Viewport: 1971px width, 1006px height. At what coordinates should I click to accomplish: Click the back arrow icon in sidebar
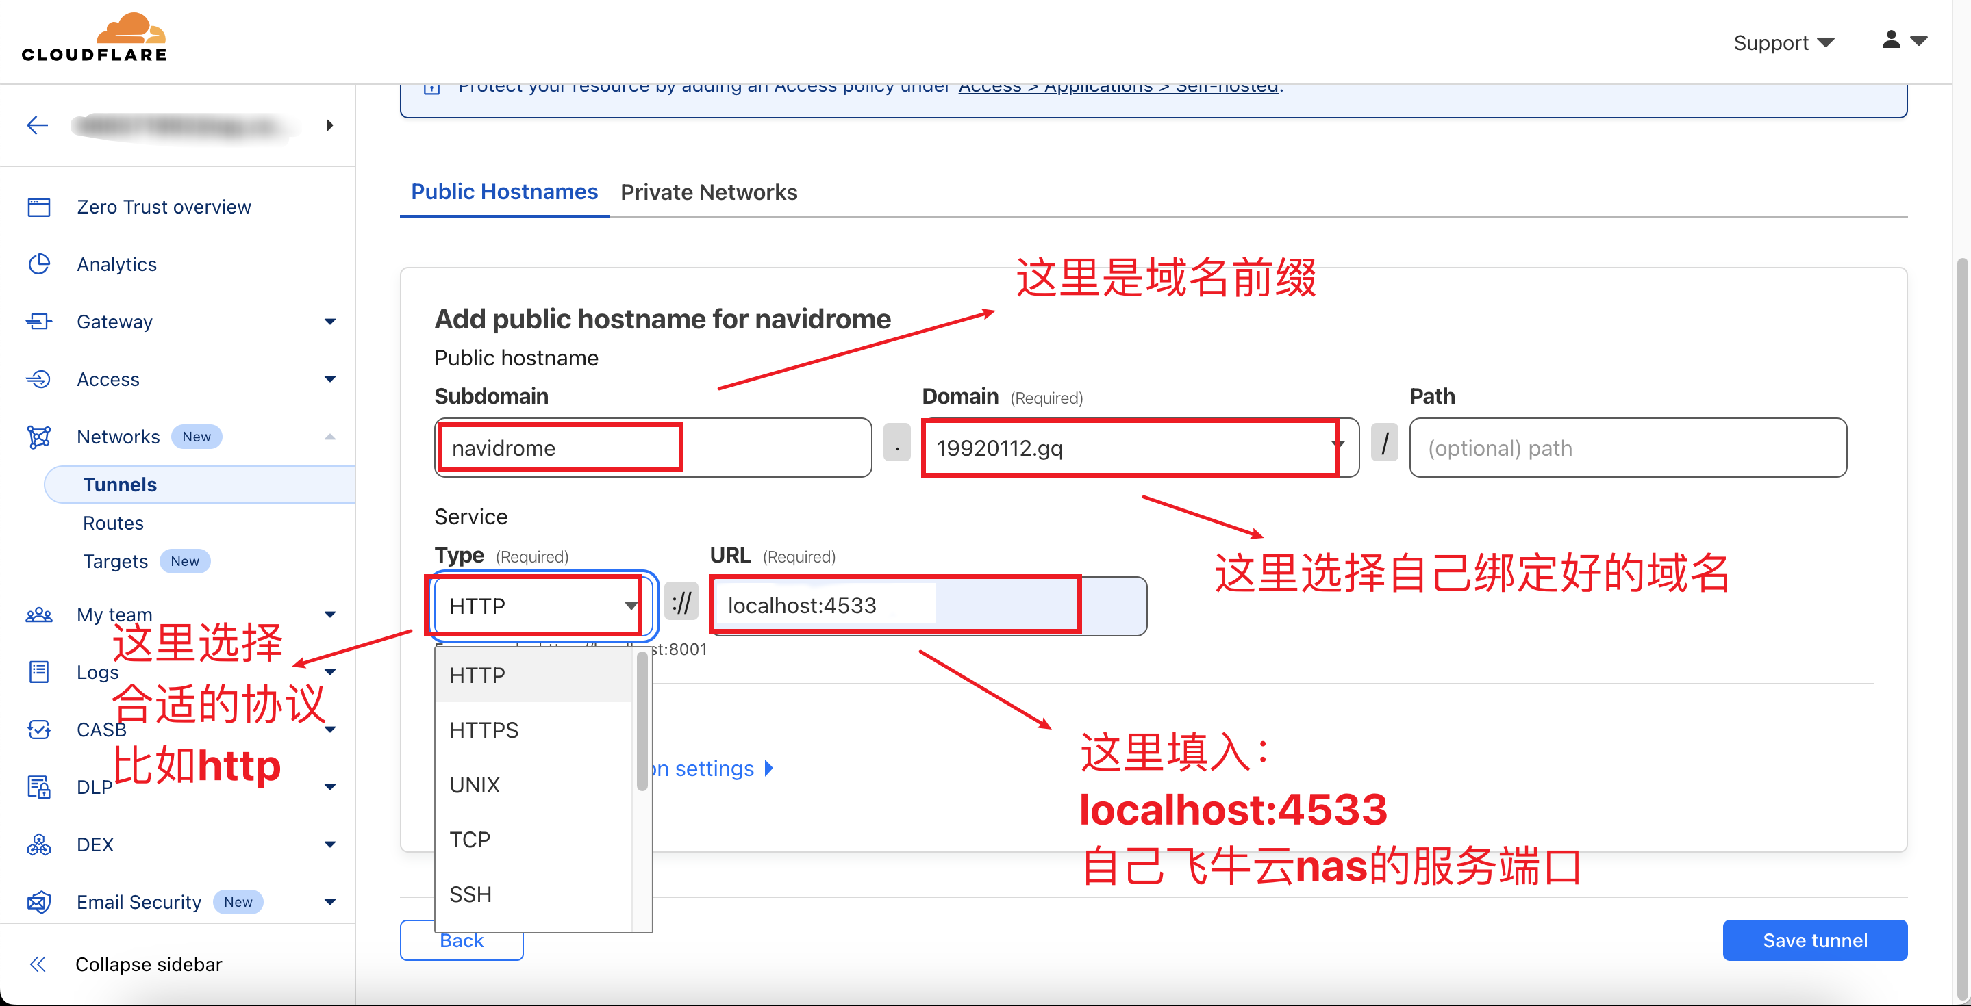tap(38, 125)
